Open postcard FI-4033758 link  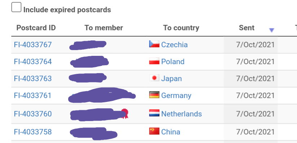(33, 132)
